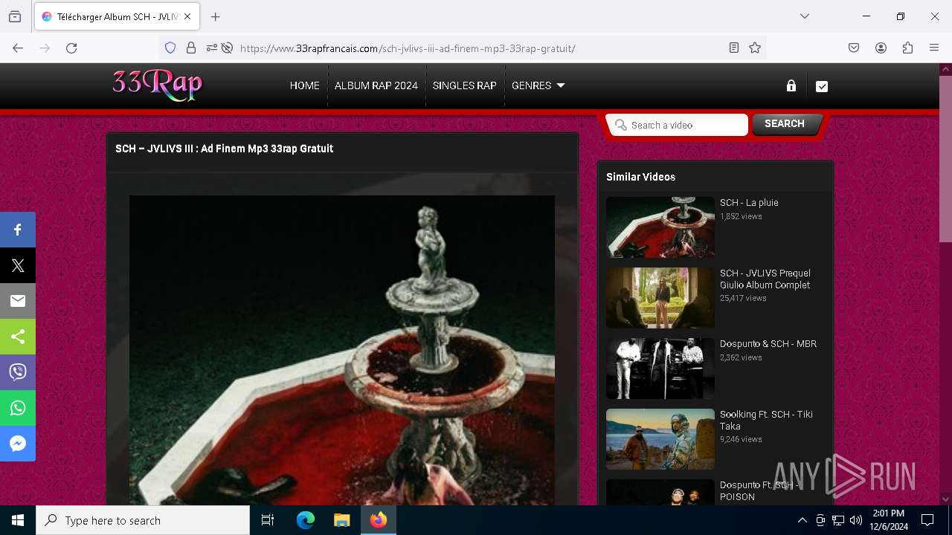Open Soolking Ft. SCH - Tiki Taka link
The height and width of the screenshot is (535, 952).
click(766, 421)
